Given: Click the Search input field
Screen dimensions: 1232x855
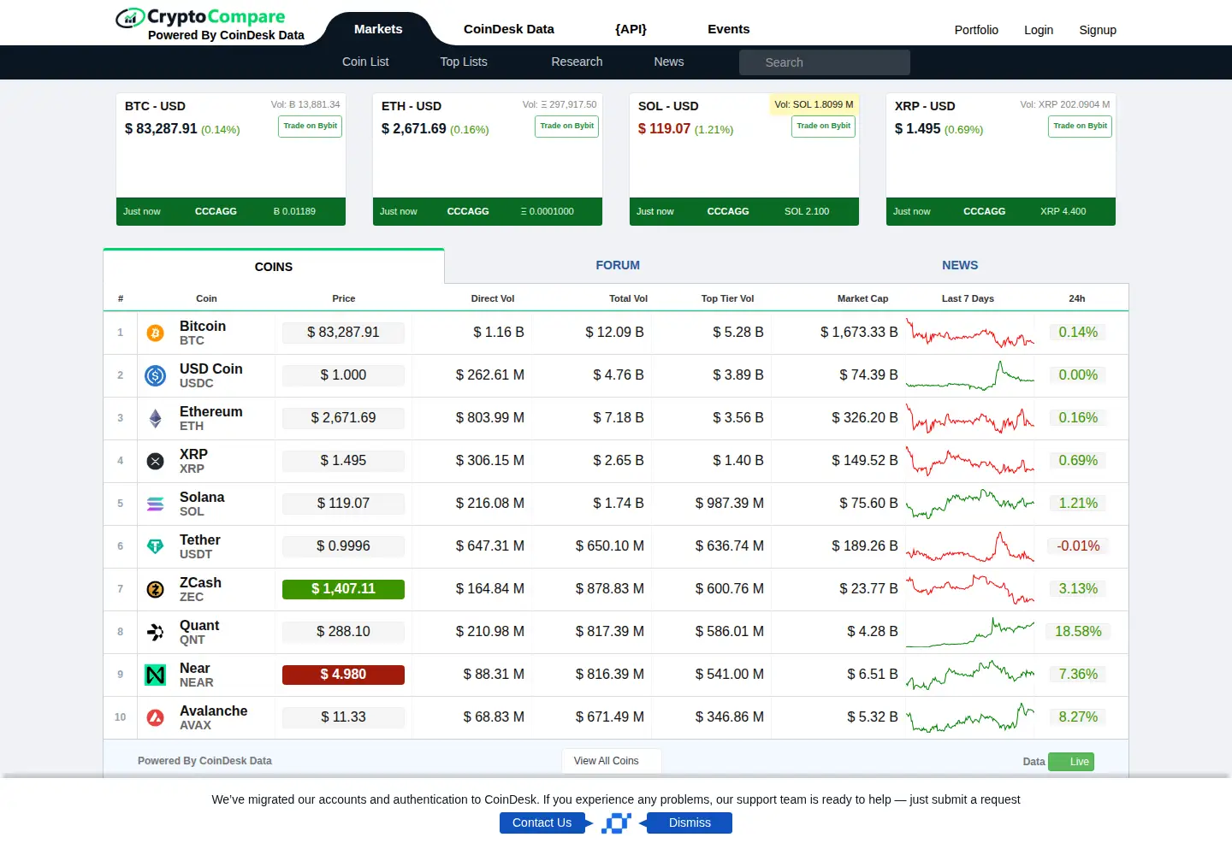Looking at the screenshot, I should tap(825, 62).
